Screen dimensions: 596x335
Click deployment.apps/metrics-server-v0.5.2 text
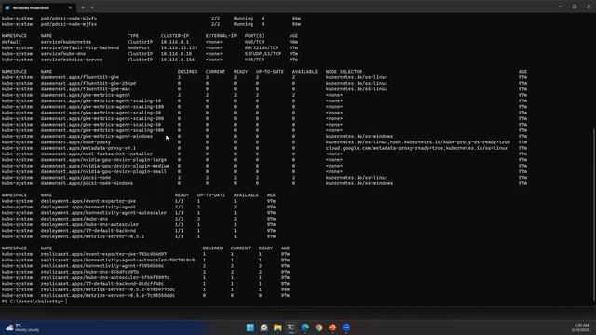[93, 236]
